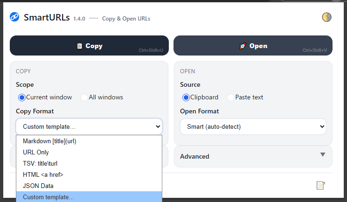Pick the URL Only format option

(89, 152)
